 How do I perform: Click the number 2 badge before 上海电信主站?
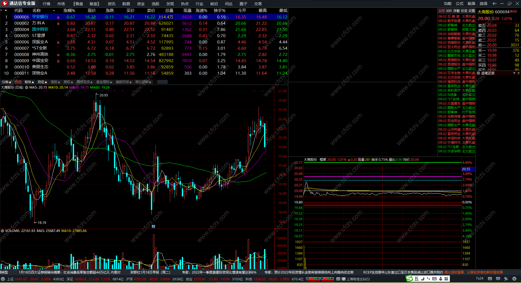344,279
